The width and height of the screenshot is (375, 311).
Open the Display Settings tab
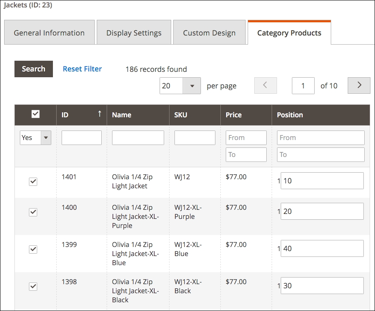coord(134,33)
